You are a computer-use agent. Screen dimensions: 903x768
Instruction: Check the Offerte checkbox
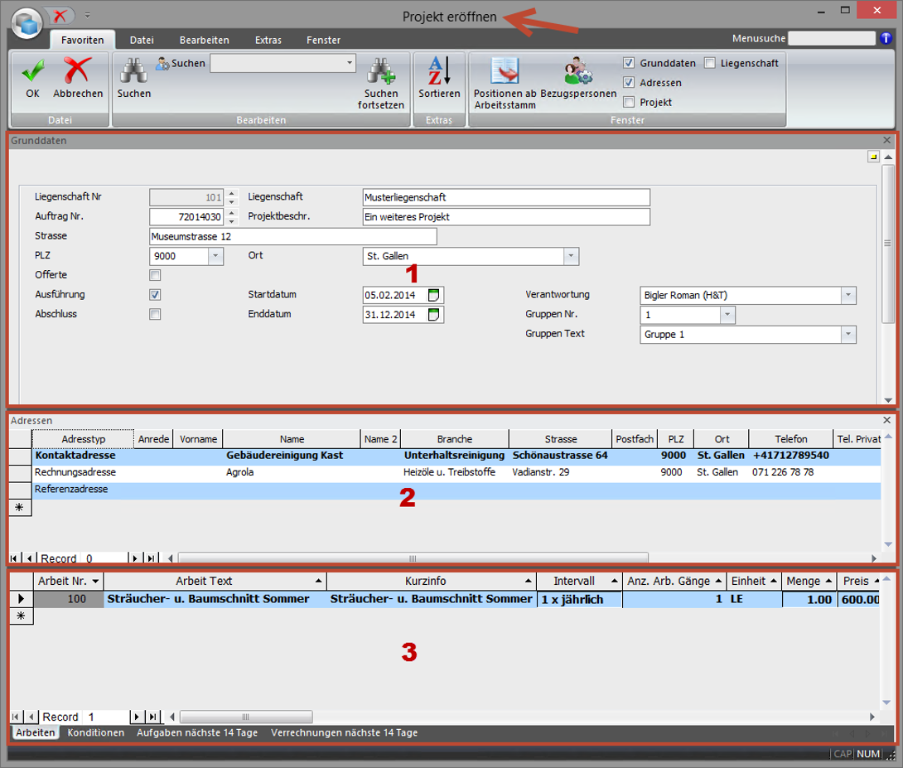pyautogui.click(x=155, y=275)
